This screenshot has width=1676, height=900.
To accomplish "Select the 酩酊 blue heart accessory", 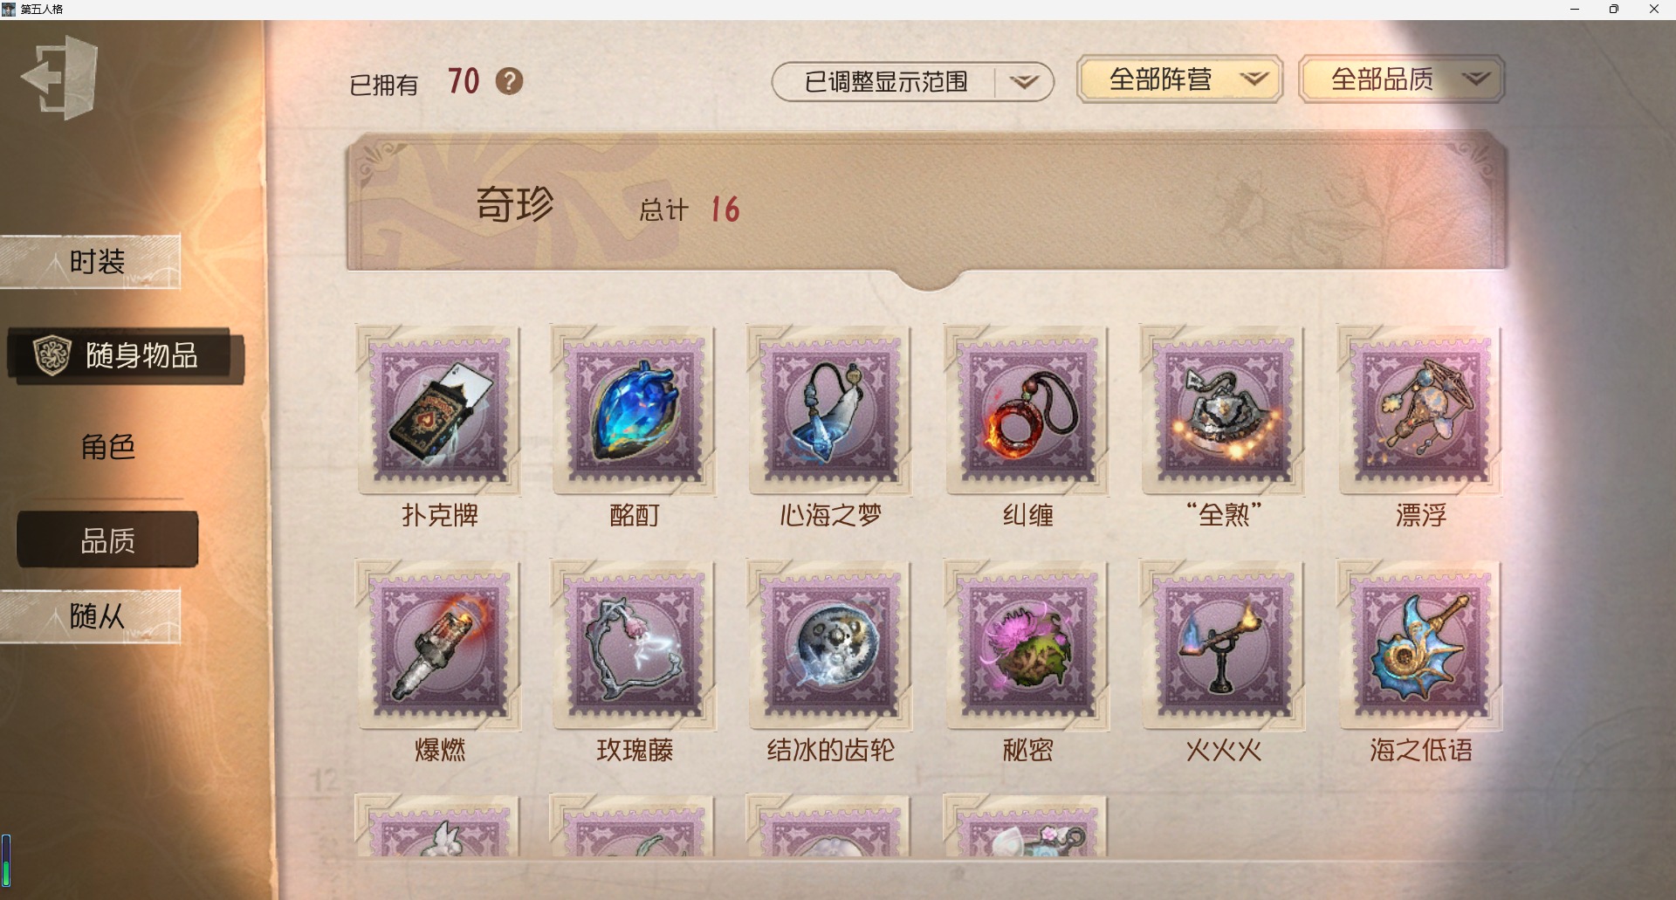I will point(634,410).
